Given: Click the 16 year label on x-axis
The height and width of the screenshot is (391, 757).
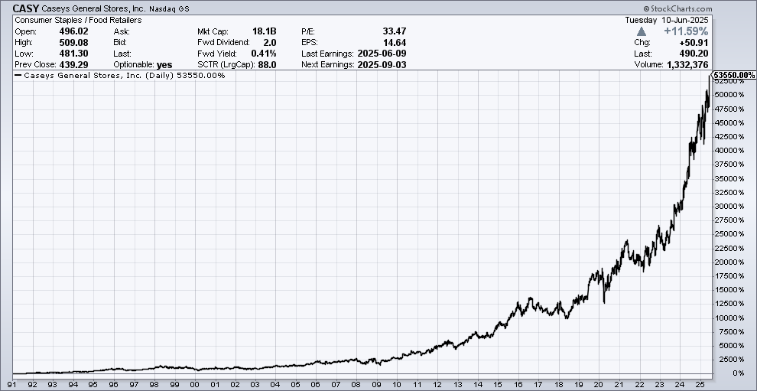Looking at the screenshot, I should [x=518, y=386].
